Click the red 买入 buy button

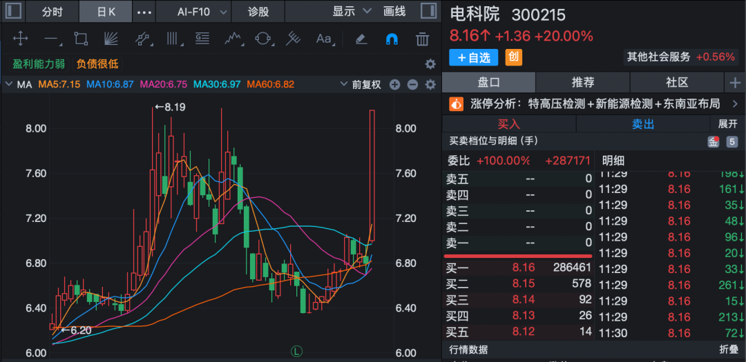(508, 124)
